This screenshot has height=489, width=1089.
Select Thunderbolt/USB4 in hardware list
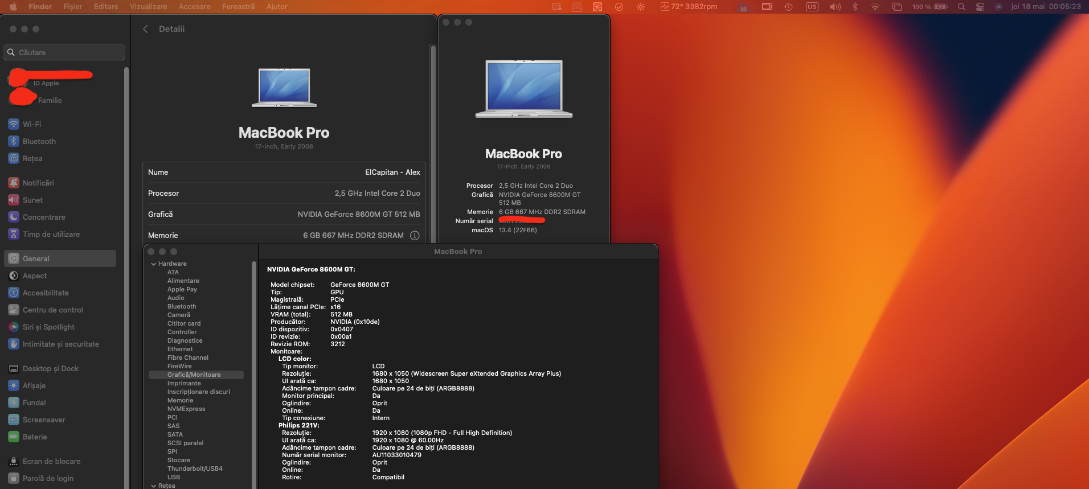coord(195,469)
